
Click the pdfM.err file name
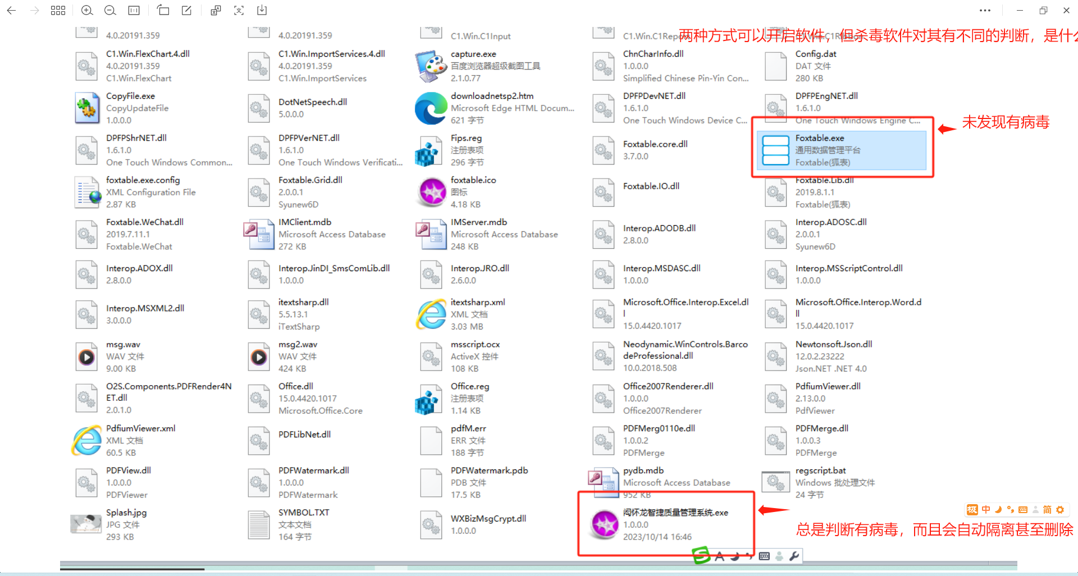point(468,428)
